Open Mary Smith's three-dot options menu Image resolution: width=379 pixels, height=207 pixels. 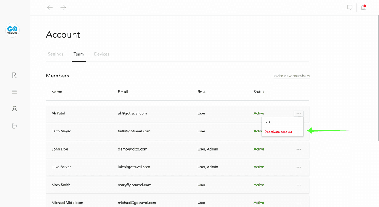[x=299, y=185]
